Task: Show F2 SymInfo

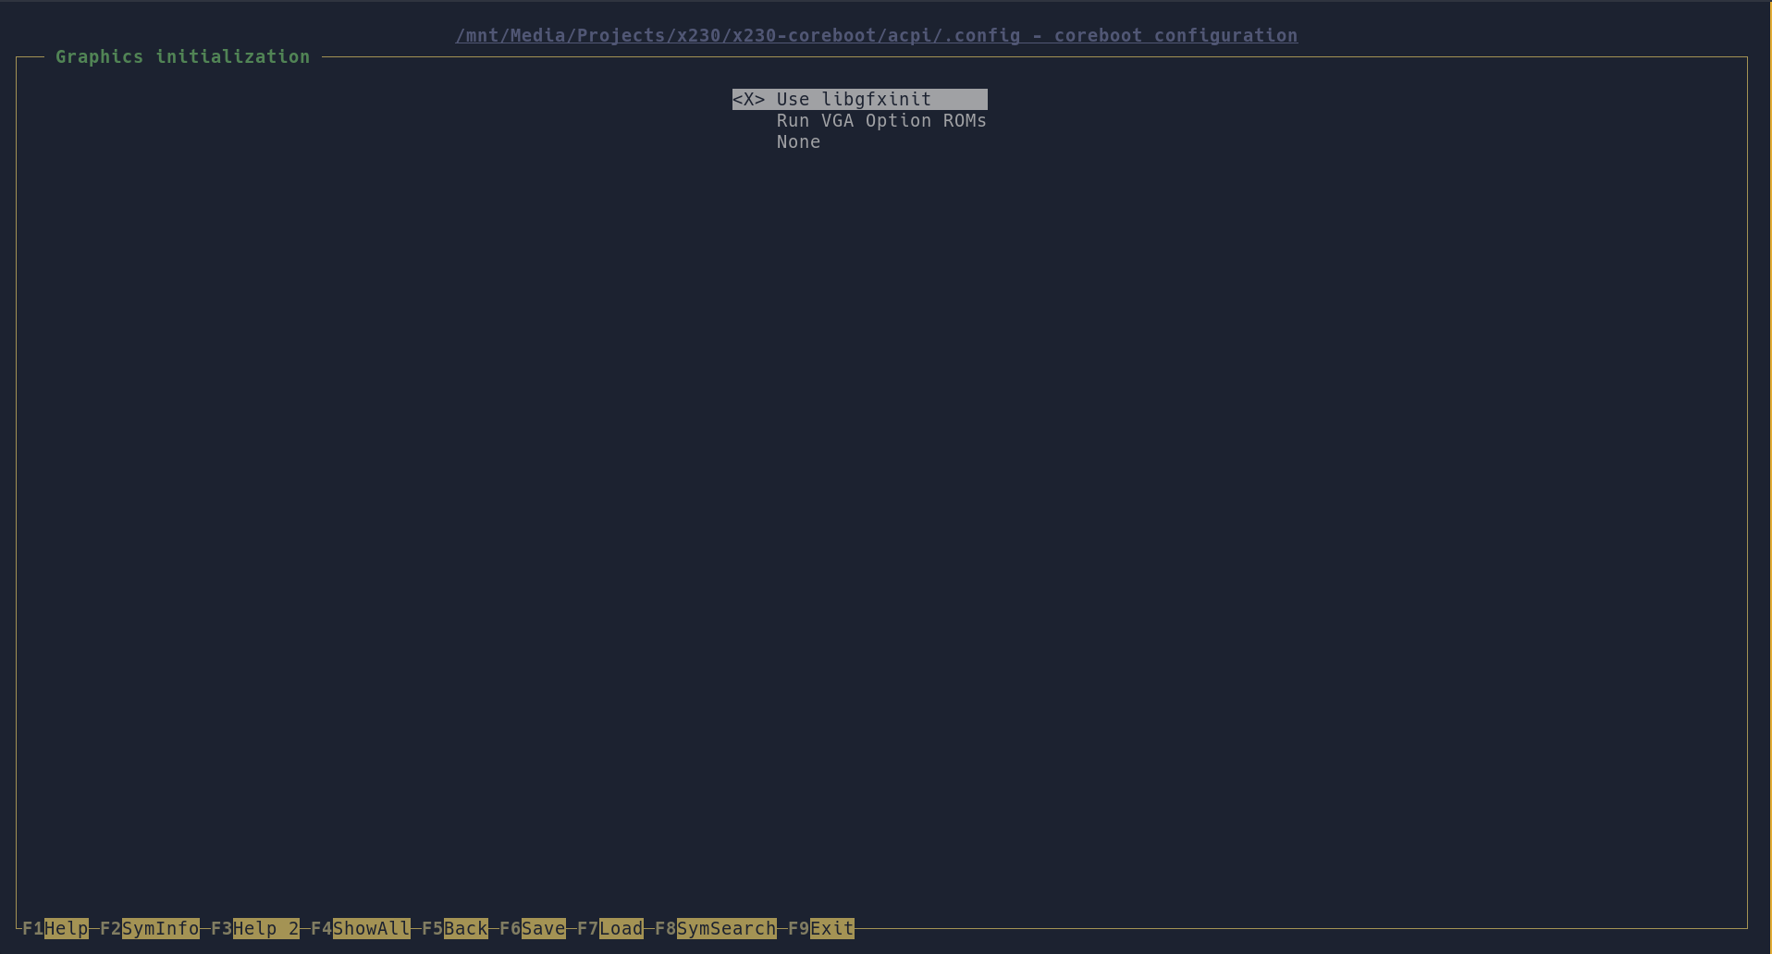Action: pos(150,928)
